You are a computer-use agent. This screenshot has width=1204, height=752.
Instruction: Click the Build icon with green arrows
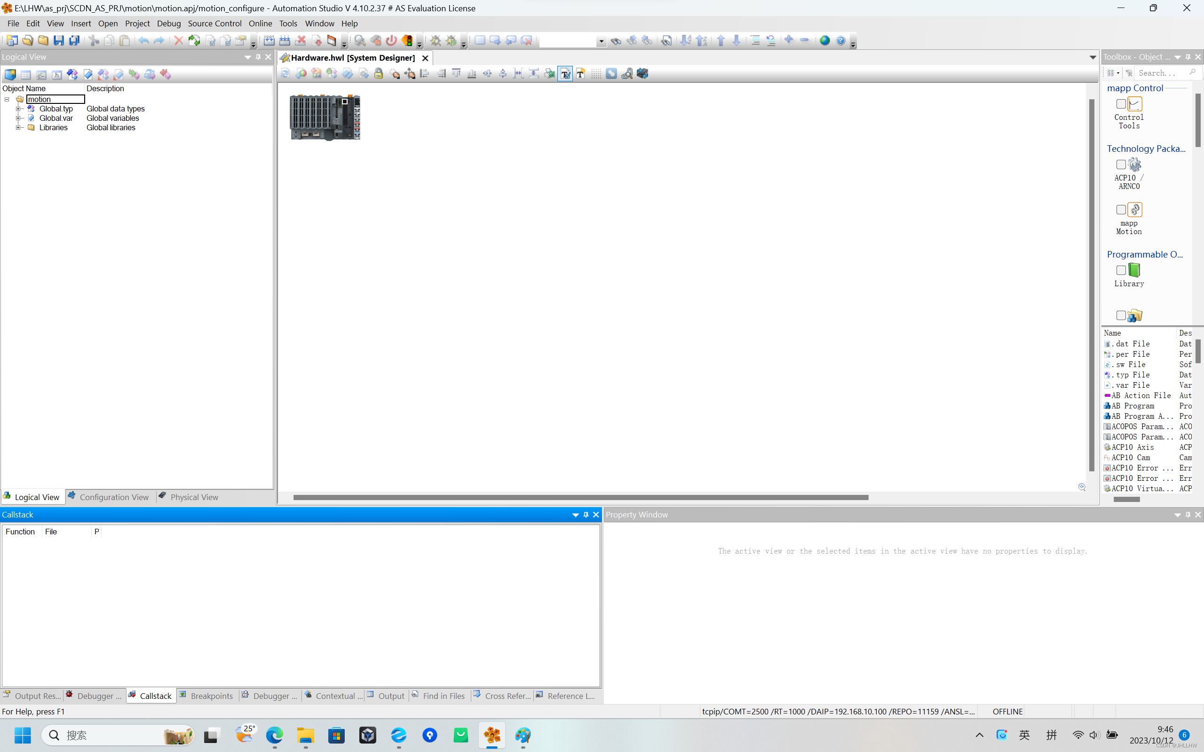click(x=195, y=40)
